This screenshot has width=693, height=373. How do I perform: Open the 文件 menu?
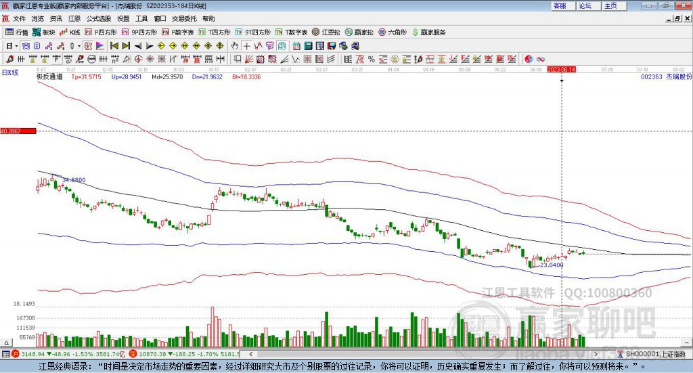tap(19, 18)
